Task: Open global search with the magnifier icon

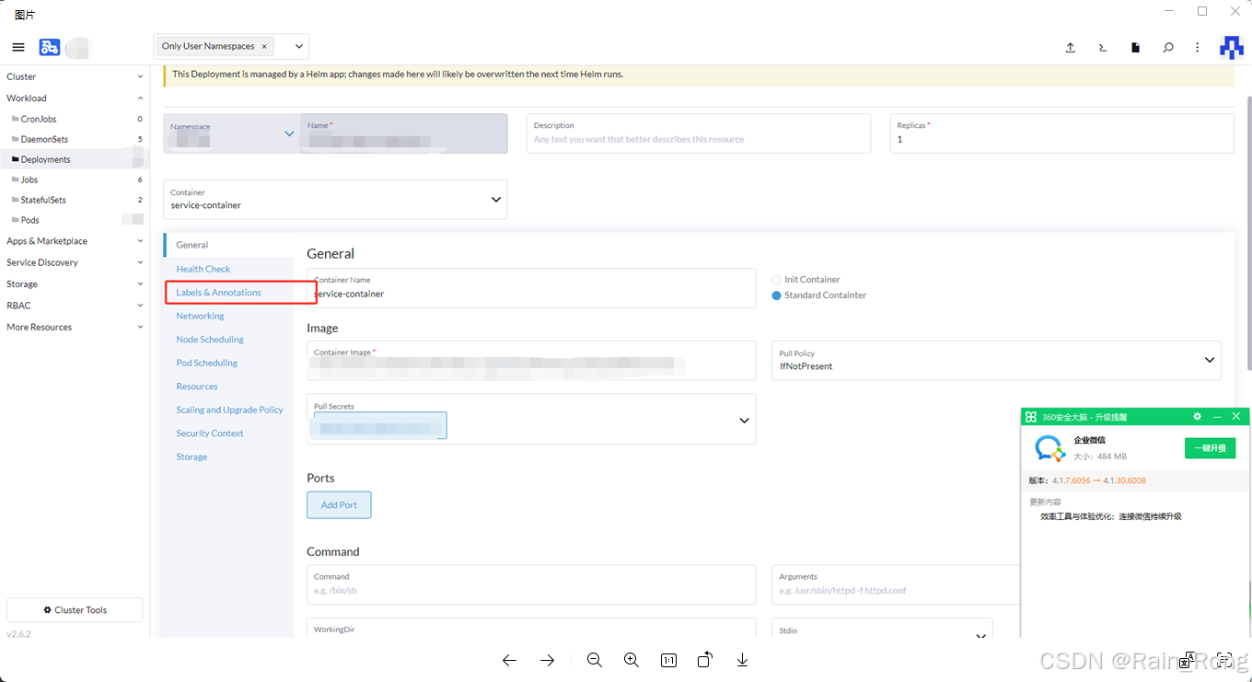Action: pos(1167,46)
